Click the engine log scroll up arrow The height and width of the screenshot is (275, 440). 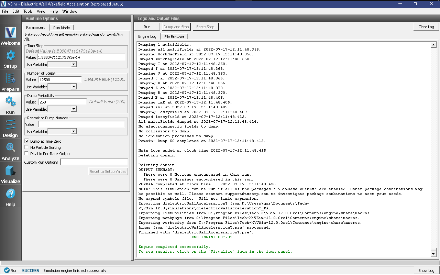pyautogui.click(x=433, y=45)
